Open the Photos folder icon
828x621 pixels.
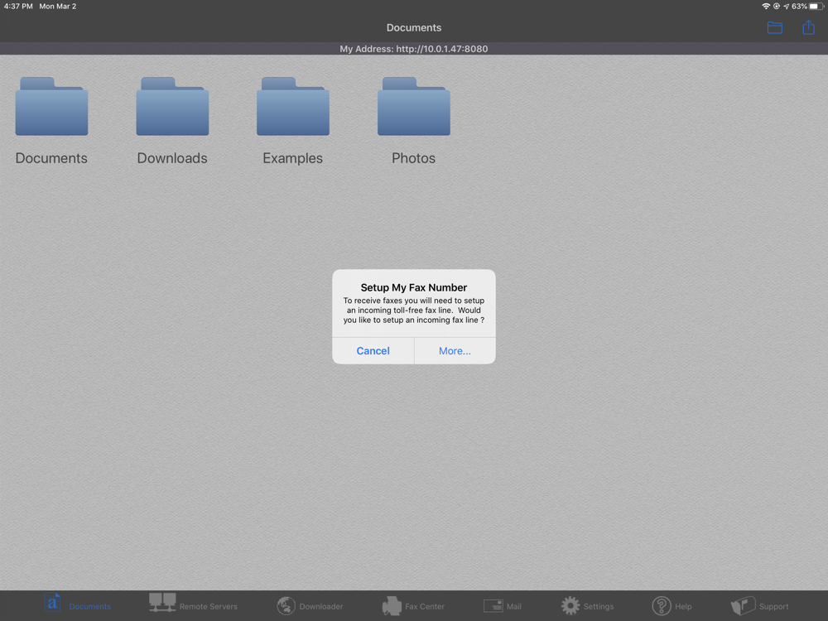(x=413, y=106)
